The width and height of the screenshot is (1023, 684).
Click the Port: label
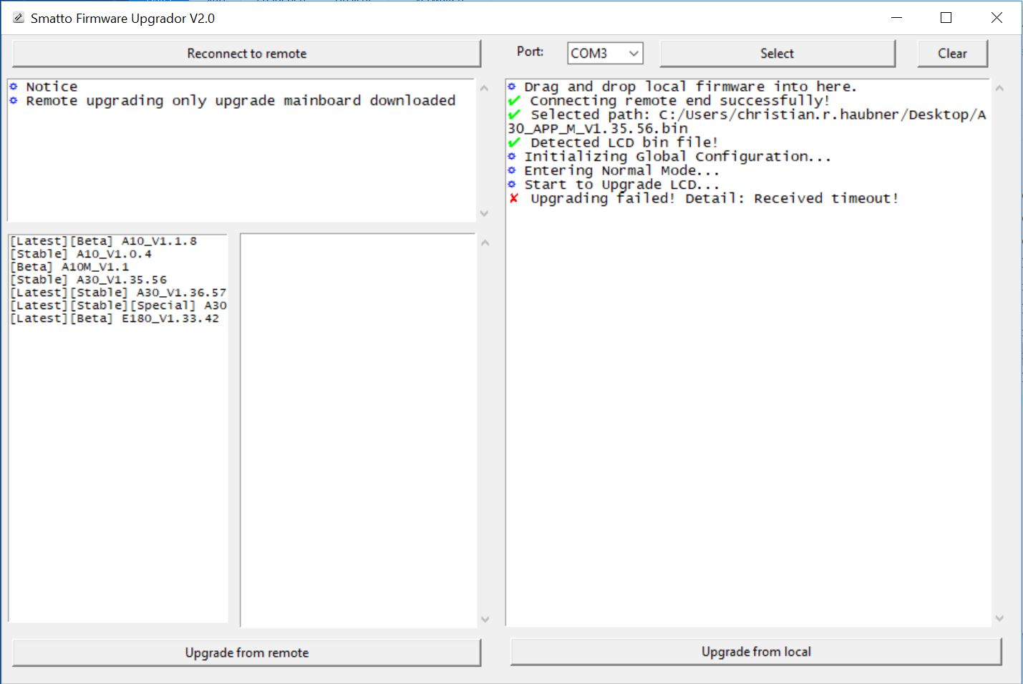click(530, 52)
